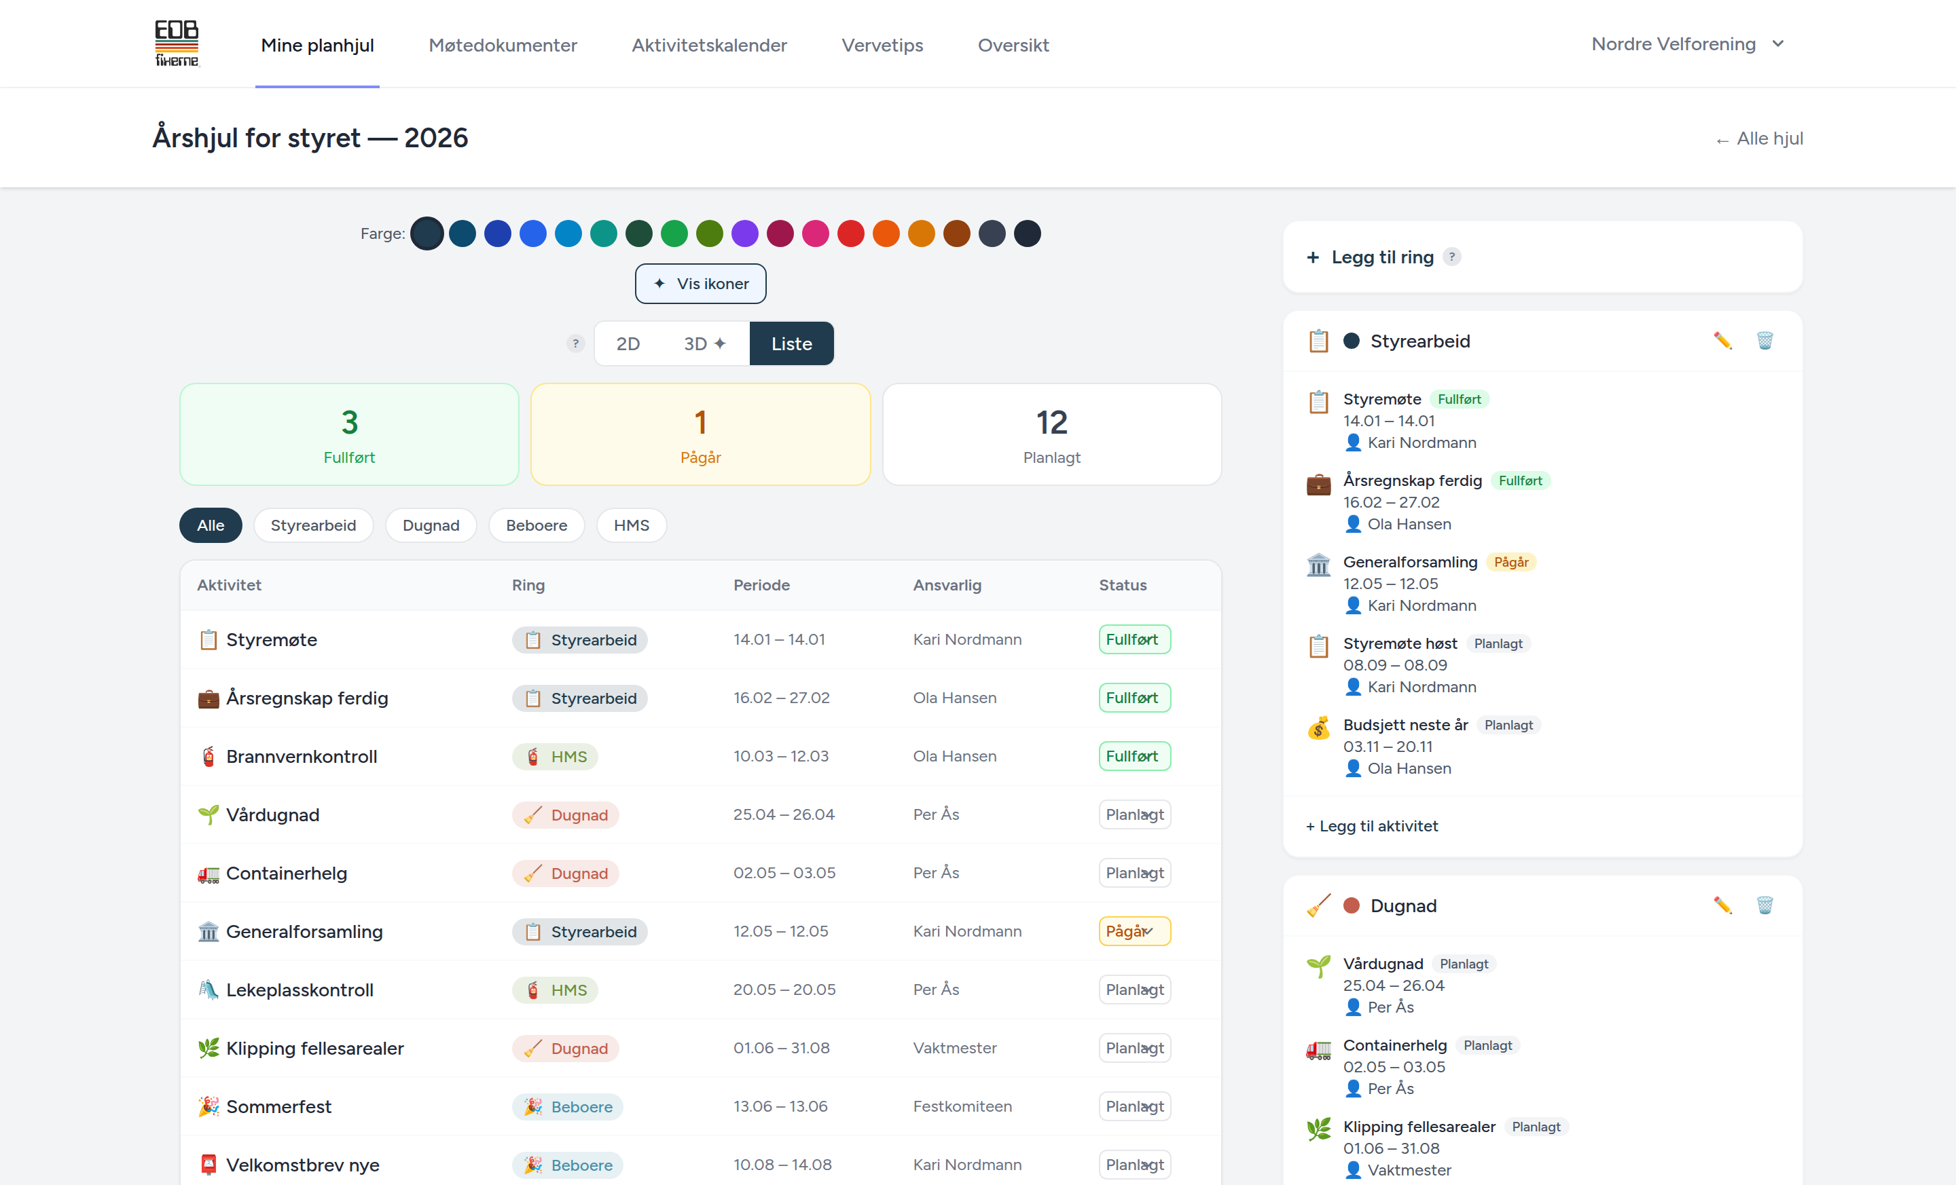
Task: Click the help icon beside the 2D view toggle
Action: pyautogui.click(x=575, y=343)
